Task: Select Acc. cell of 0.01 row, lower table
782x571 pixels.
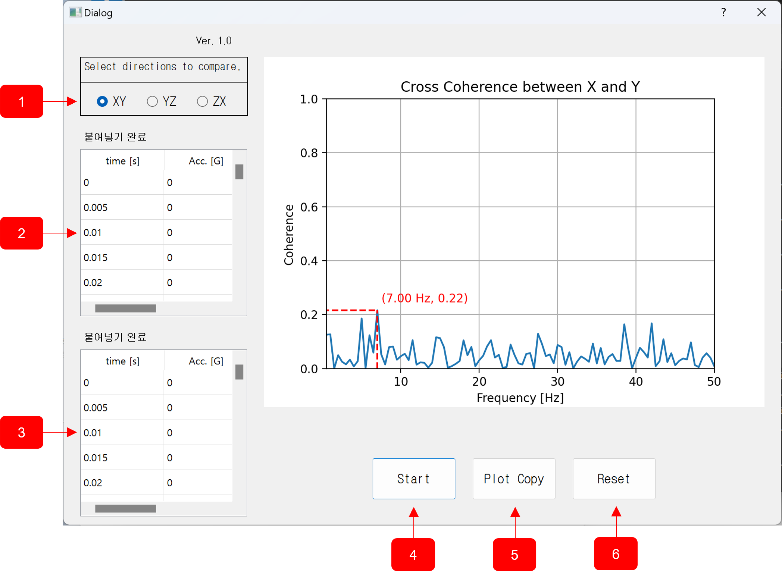Action: pos(198,433)
